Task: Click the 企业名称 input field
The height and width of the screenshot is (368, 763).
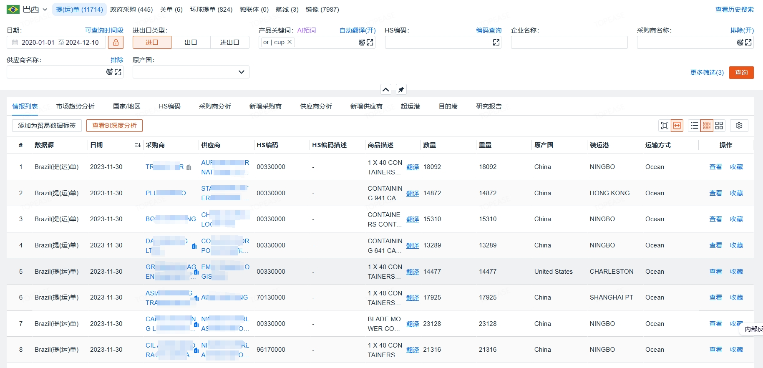Action: (x=569, y=43)
